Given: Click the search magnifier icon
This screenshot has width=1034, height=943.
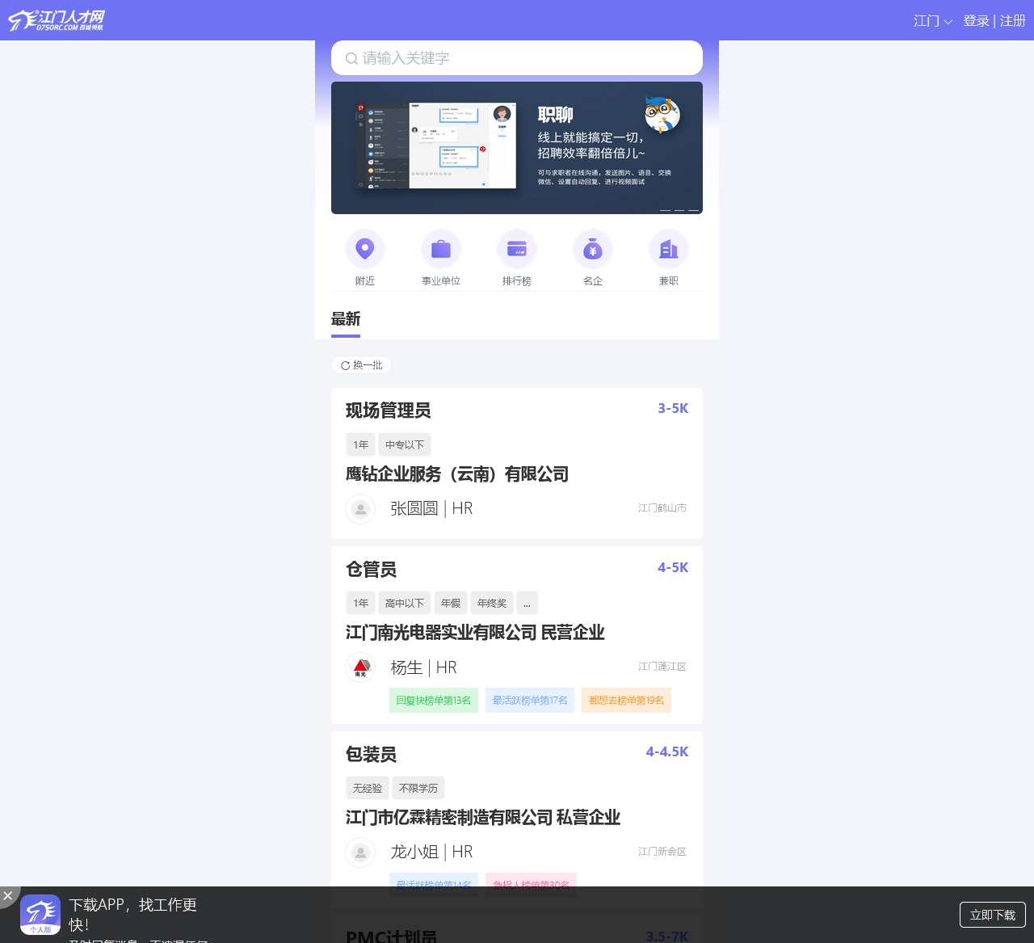Looking at the screenshot, I should coord(351,58).
